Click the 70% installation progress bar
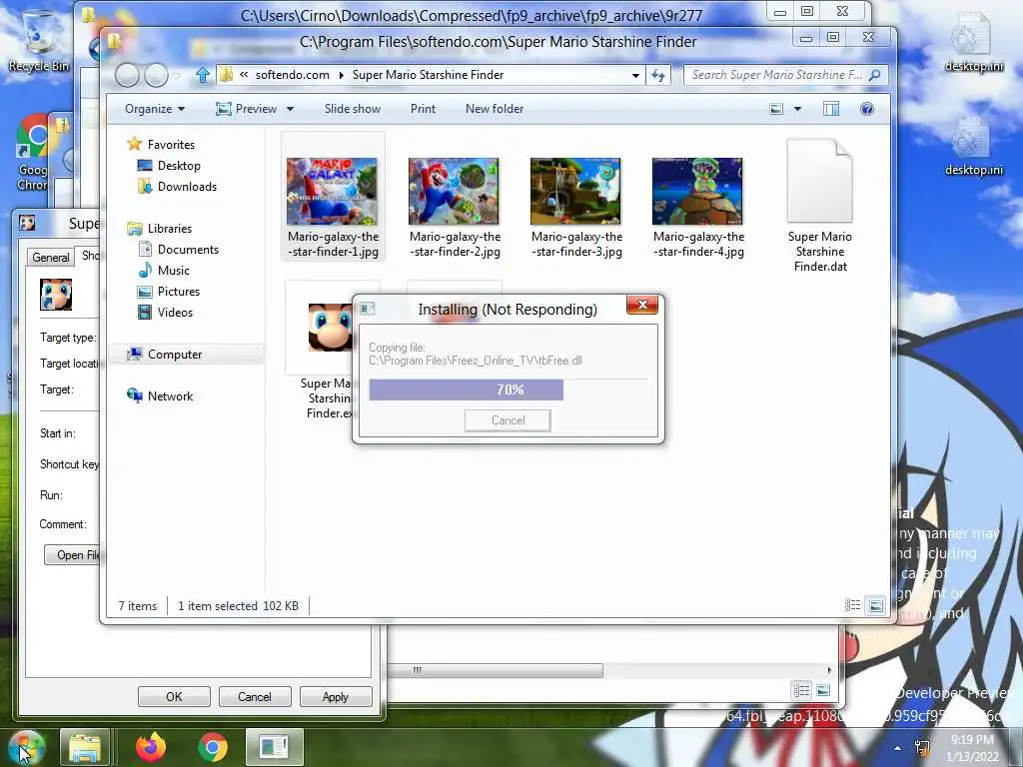1023x767 pixels. pos(509,390)
